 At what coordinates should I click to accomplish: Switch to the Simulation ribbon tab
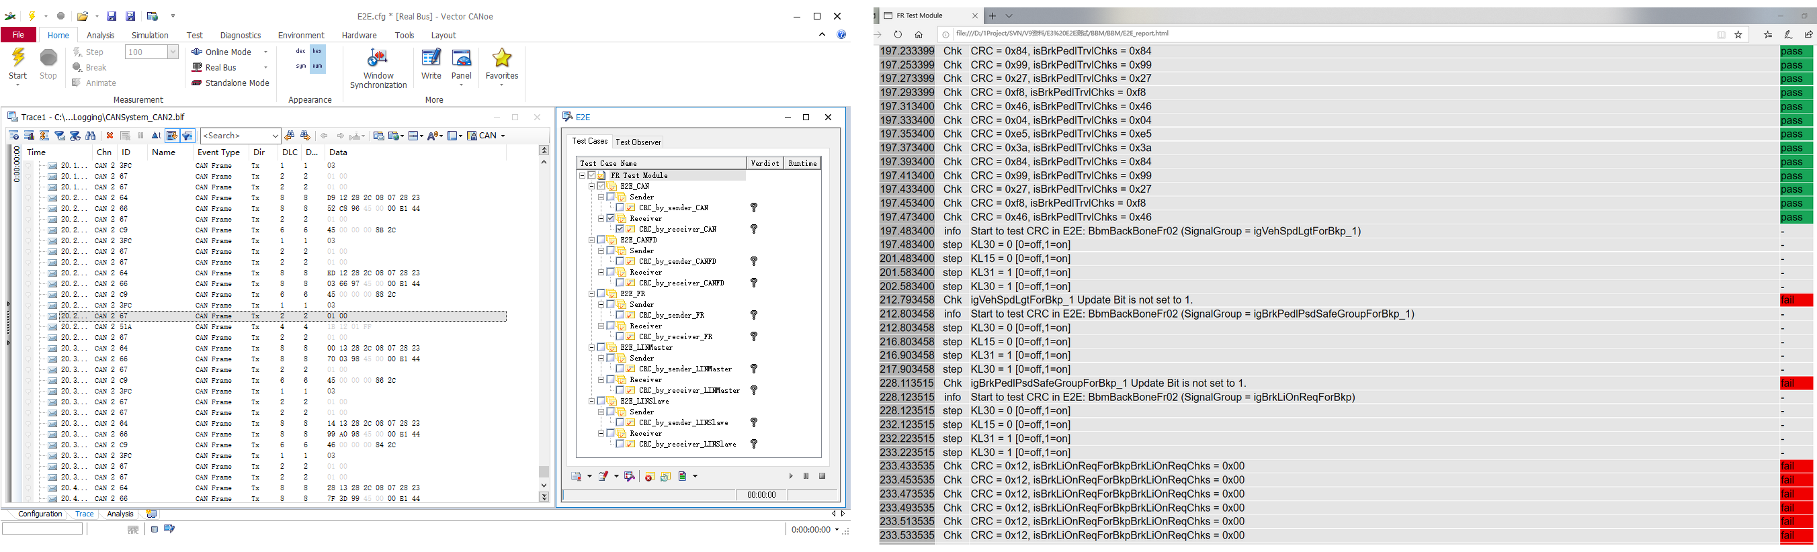[150, 35]
